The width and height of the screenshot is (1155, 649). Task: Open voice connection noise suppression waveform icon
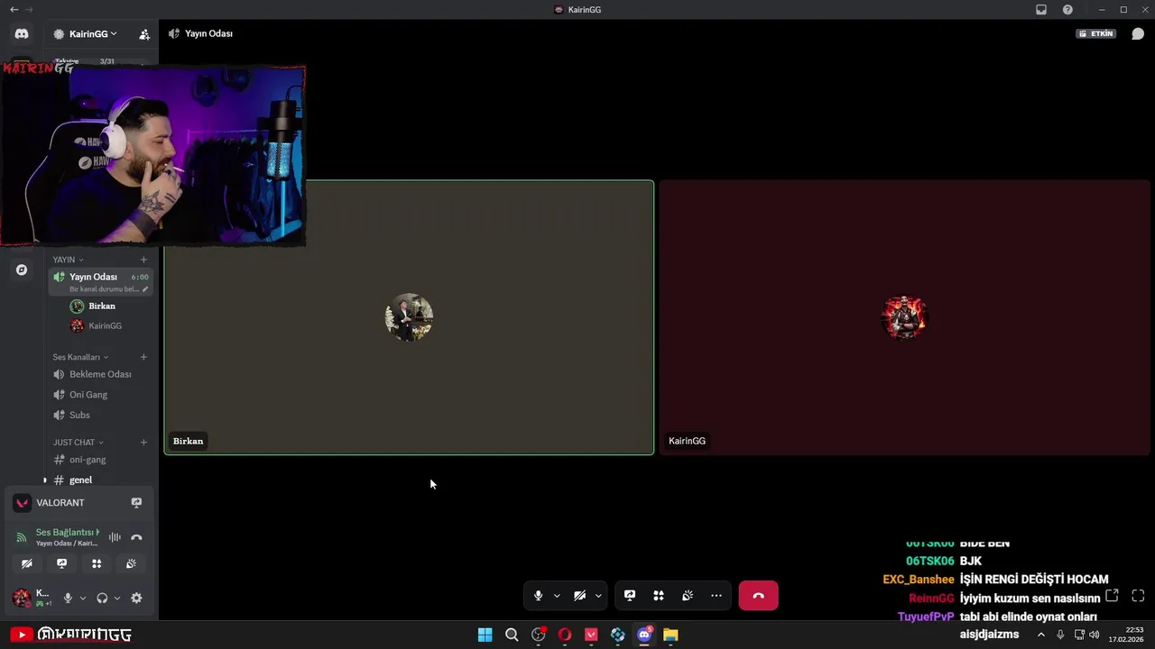click(x=115, y=537)
